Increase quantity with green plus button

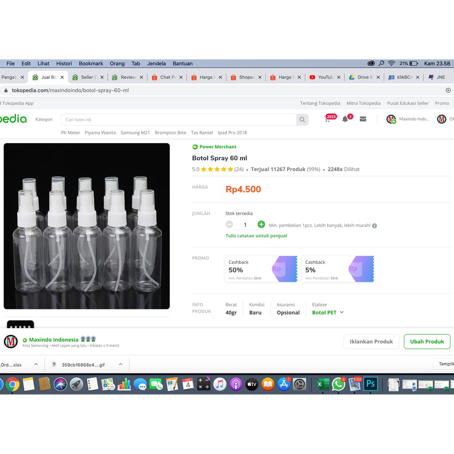tap(261, 225)
